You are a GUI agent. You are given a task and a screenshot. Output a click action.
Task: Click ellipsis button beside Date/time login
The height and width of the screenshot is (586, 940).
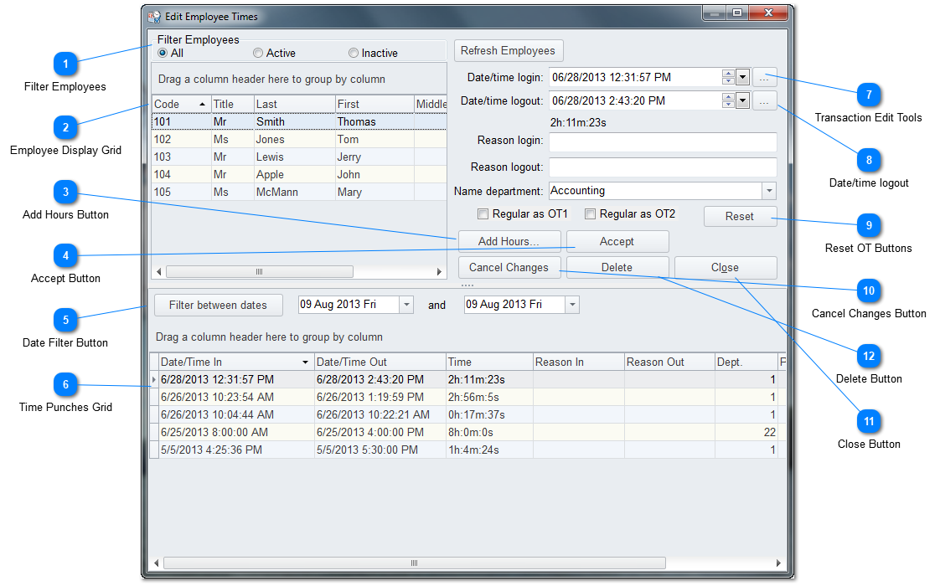(764, 78)
